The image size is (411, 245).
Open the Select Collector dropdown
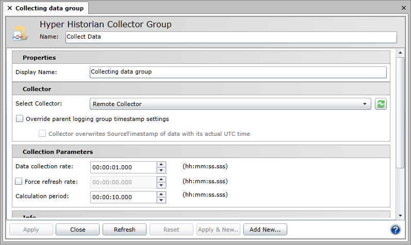[x=230, y=104]
